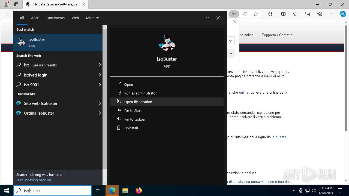Expand 'iso 9001' suggestion arrow
This screenshot has width=349, height=196.
(100, 85)
